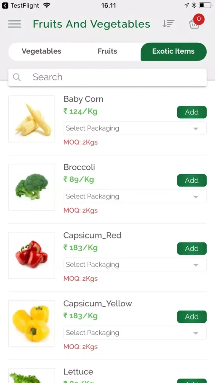Screen dimensions: 215x383
Task: Focus the Search input field
Action: (x=107, y=77)
